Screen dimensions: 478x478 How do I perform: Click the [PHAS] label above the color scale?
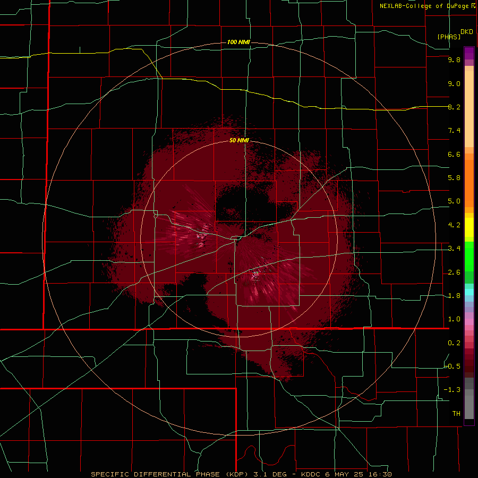[x=449, y=37]
